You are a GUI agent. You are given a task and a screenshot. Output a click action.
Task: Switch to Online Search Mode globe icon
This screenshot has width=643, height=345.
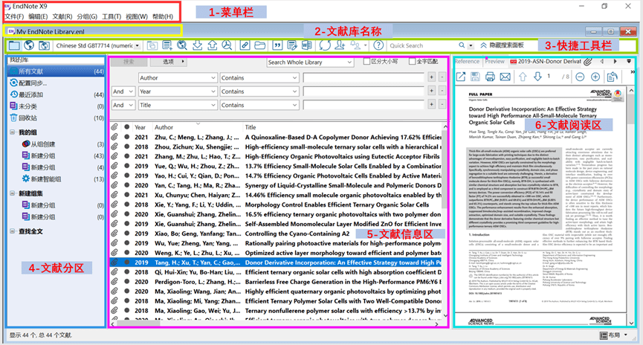click(x=29, y=45)
